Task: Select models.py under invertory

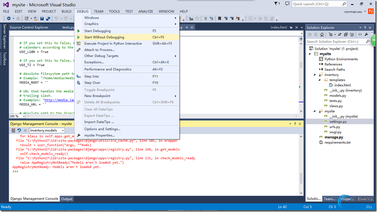Action: tap(337, 96)
